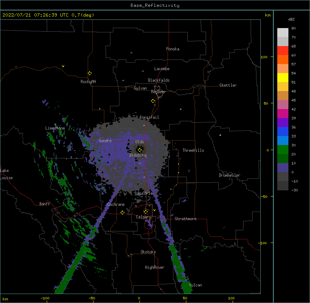The image size is (310, 303).
Task: Click the -100 km label on bottom axis
Action: point(45,298)
